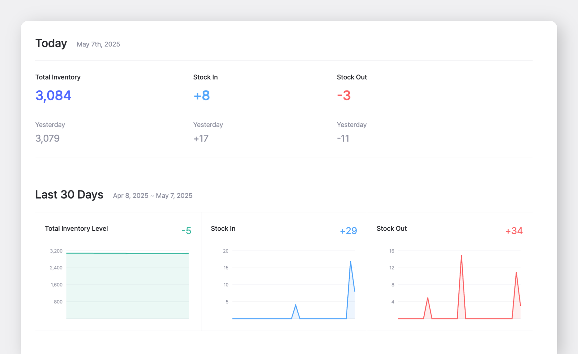Click the first small red Stock Out spike

click(427, 299)
